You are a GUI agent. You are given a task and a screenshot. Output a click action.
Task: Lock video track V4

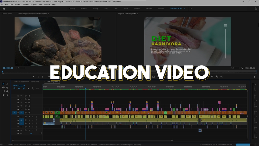pyautogui.click(x=18, y=103)
